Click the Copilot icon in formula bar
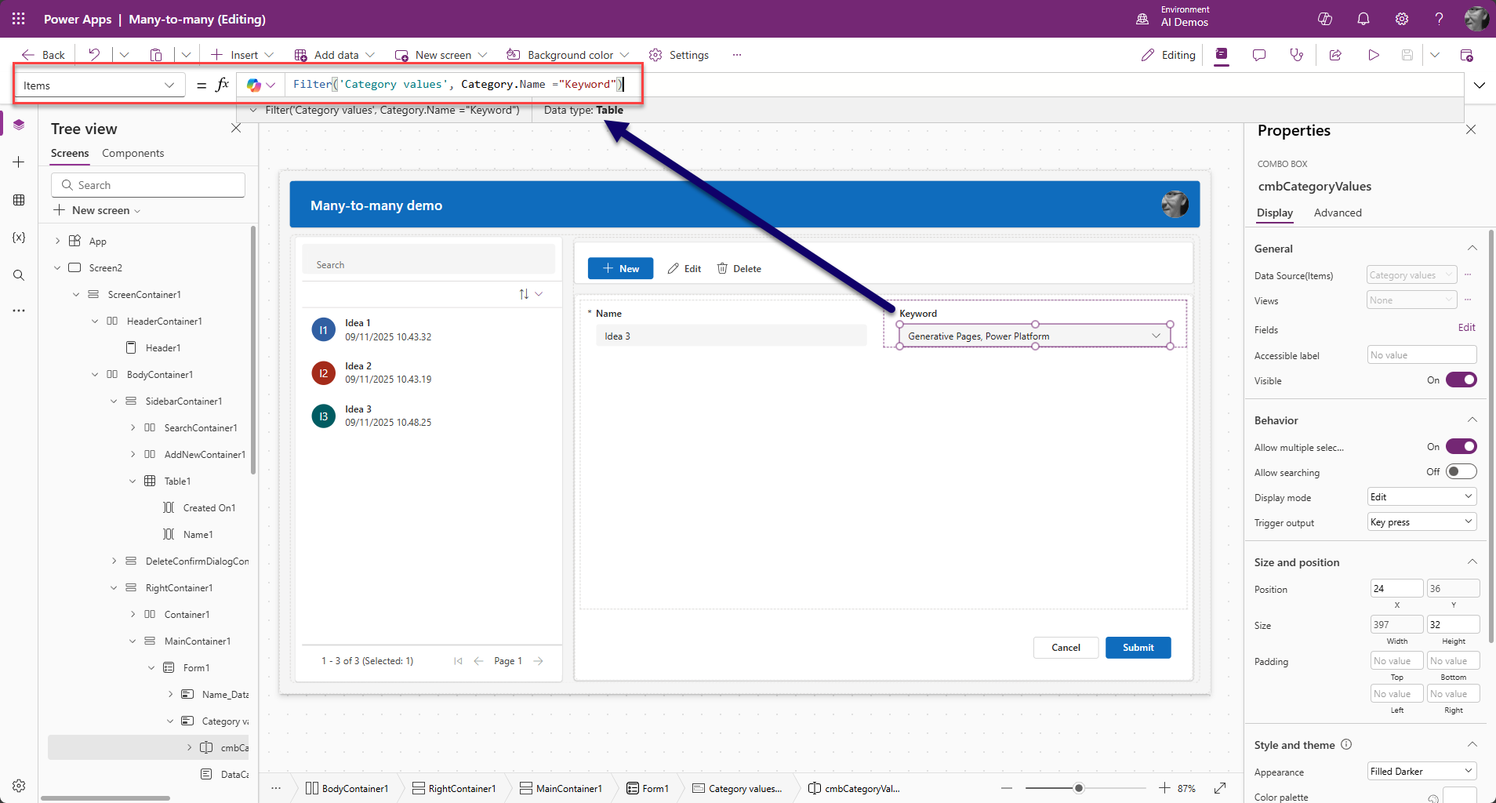The width and height of the screenshot is (1496, 803). pos(253,85)
